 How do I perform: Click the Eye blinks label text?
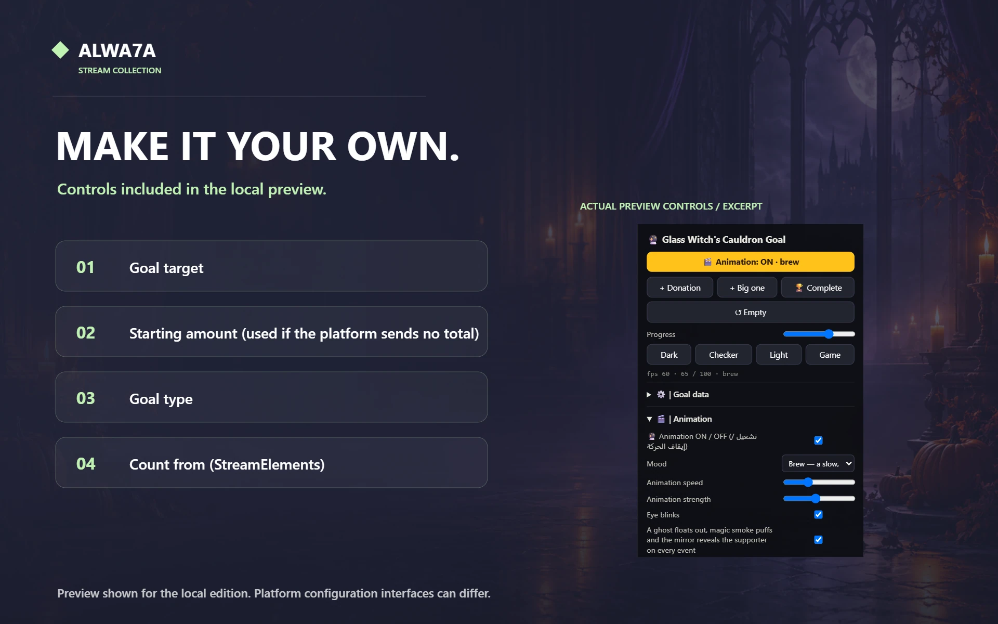pos(663,515)
